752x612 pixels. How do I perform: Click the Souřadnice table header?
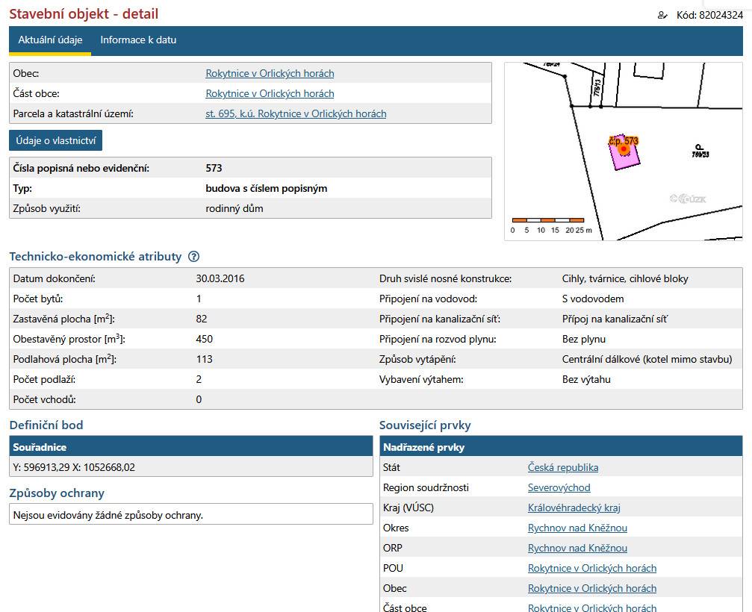(191, 446)
